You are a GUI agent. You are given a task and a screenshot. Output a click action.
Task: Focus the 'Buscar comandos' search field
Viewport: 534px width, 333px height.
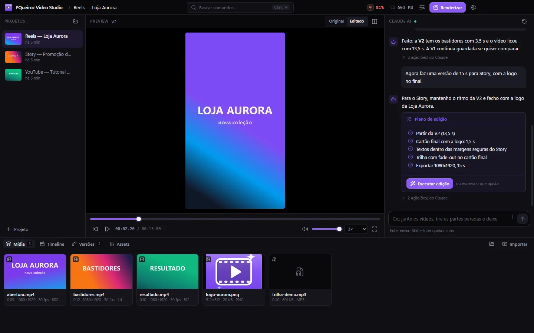pos(240,7)
